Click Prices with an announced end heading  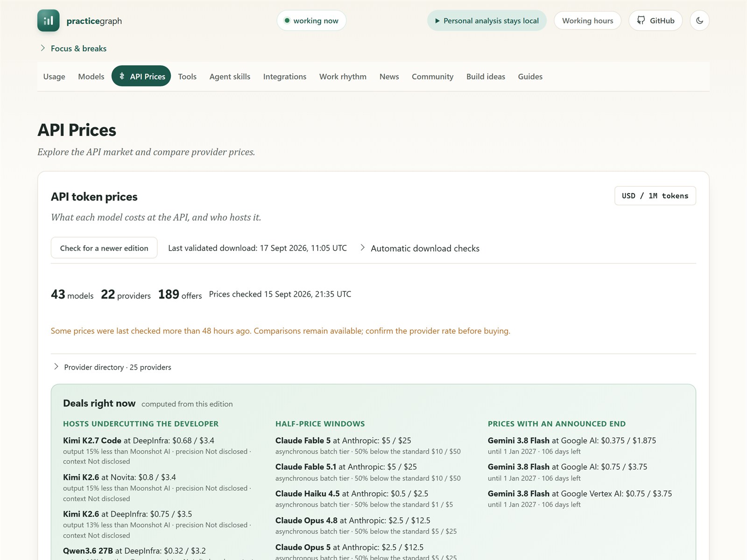coord(557,424)
